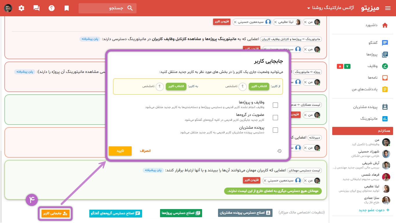Viewport: 396px width, 223px height.
Task: Click اصلاح دسترسی گروه‌های گفتگو button
Action: (x=116, y=213)
